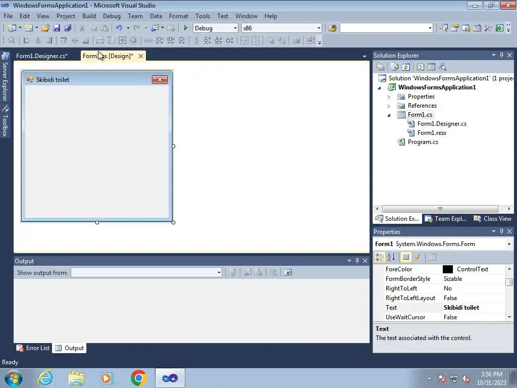Refresh the Solution Explorer
The image size is (517, 388).
pyautogui.click(x=406, y=67)
